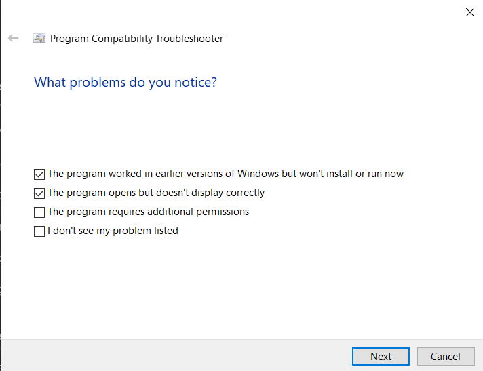Click the checkmark beside the display problem option

[x=39, y=193]
